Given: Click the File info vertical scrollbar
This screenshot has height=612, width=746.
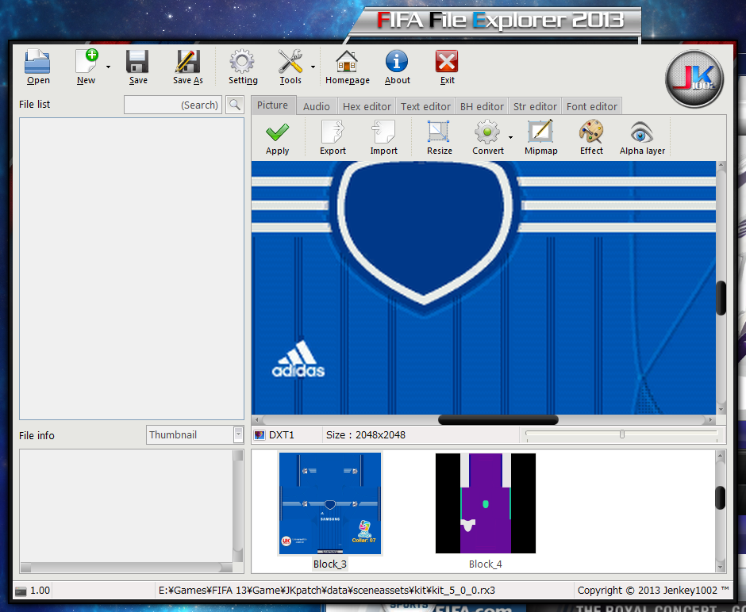Looking at the screenshot, I should pyautogui.click(x=238, y=506).
